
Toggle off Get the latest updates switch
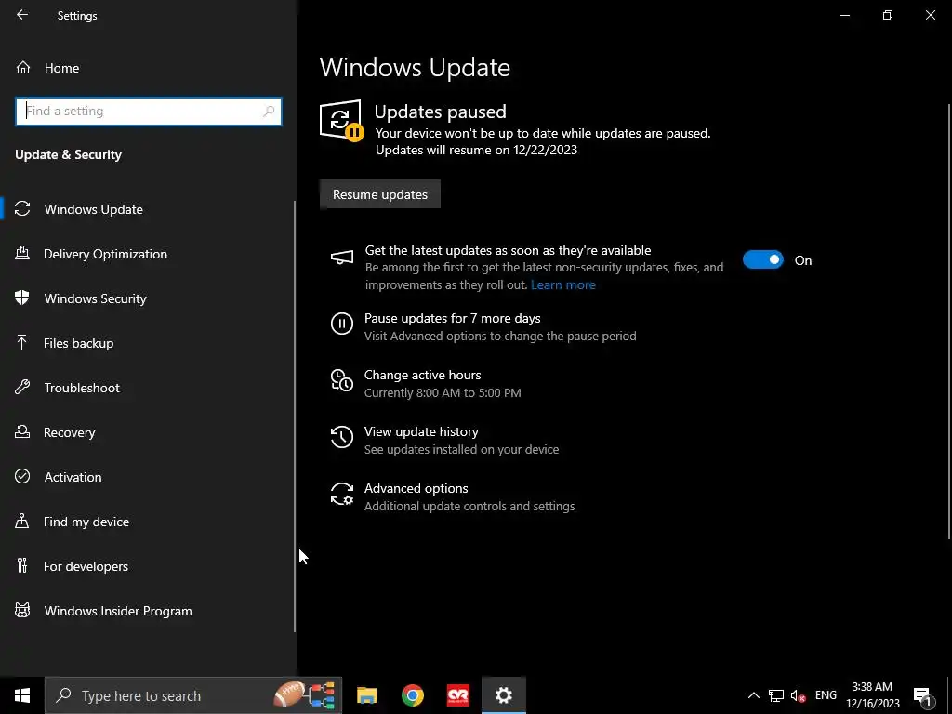point(762,260)
